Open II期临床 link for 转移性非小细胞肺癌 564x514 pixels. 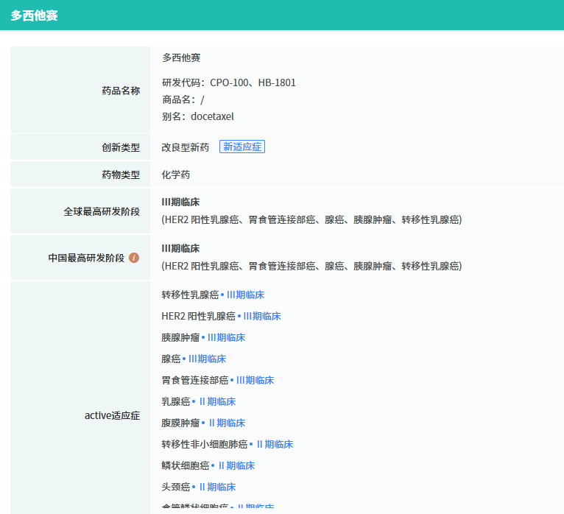click(x=275, y=444)
